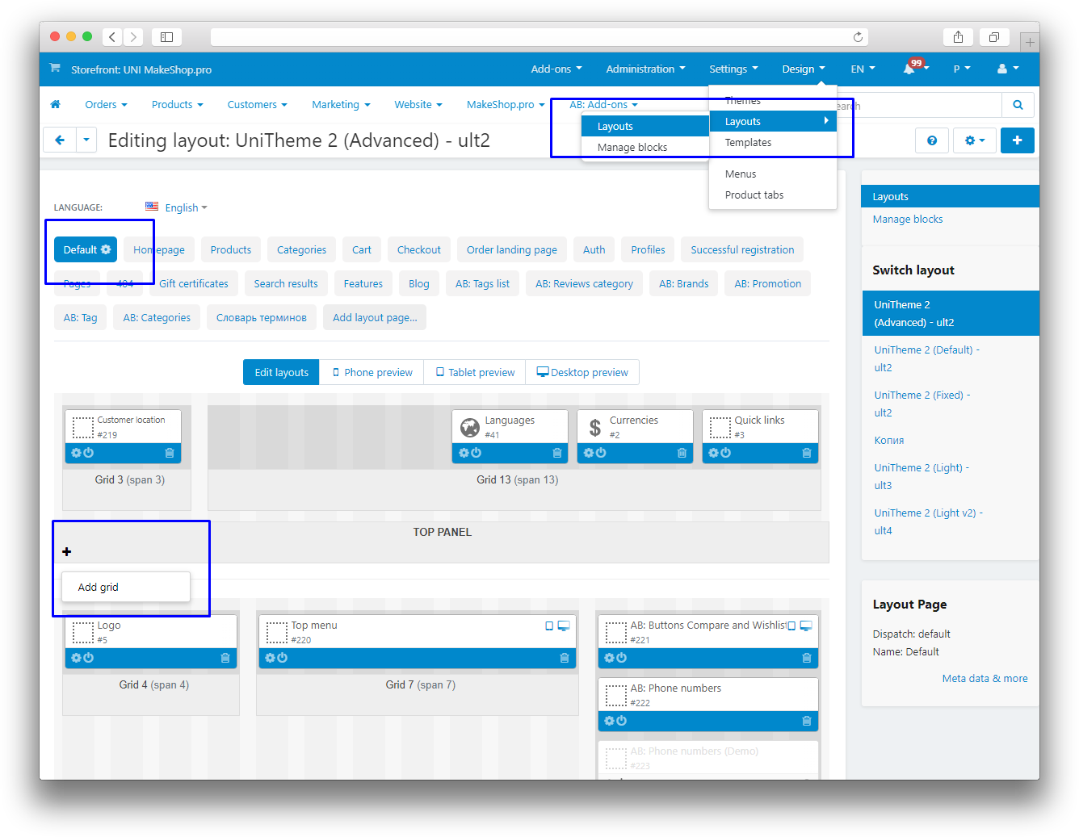Expand the Administration dropdown menu
This screenshot has width=1079, height=837.
point(645,69)
